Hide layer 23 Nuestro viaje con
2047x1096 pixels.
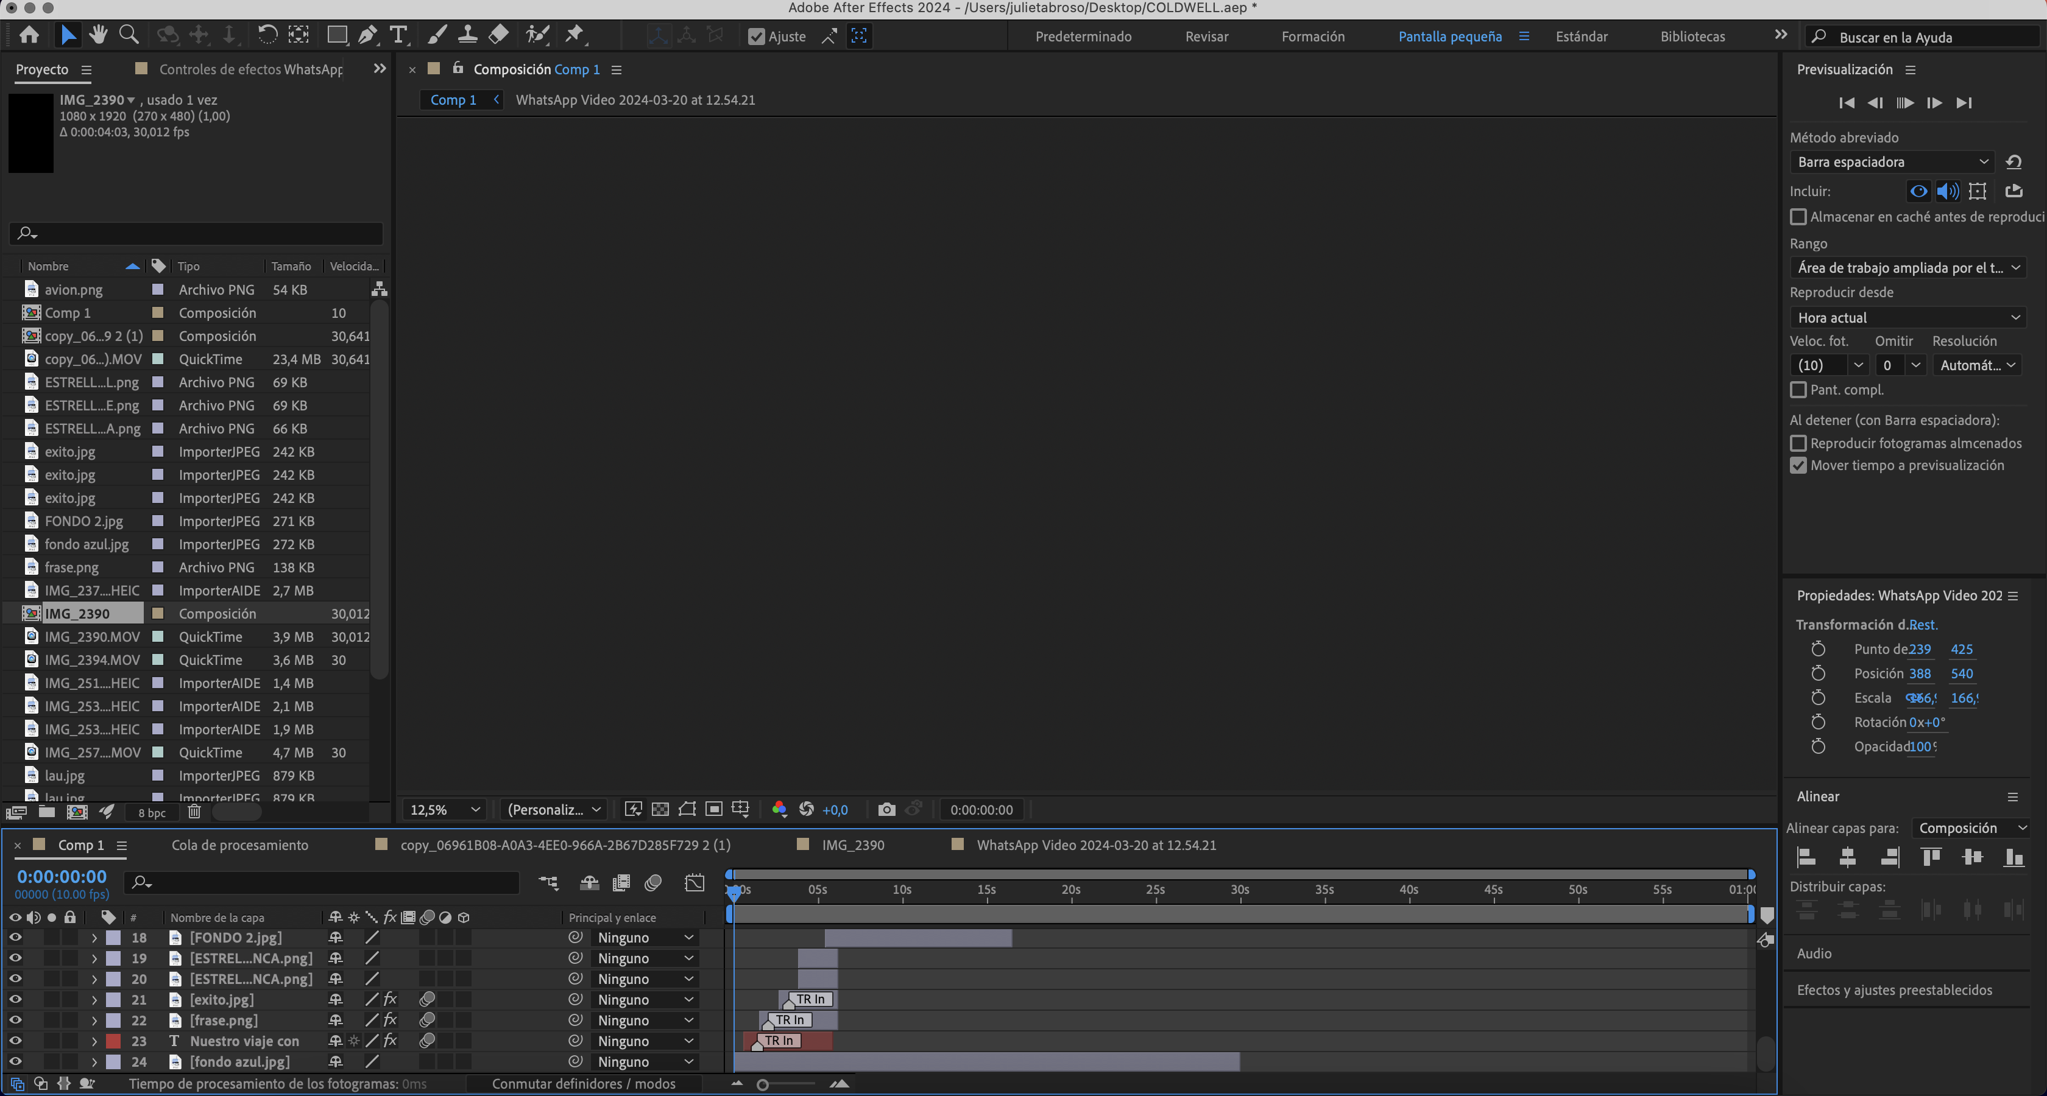[15, 1041]
